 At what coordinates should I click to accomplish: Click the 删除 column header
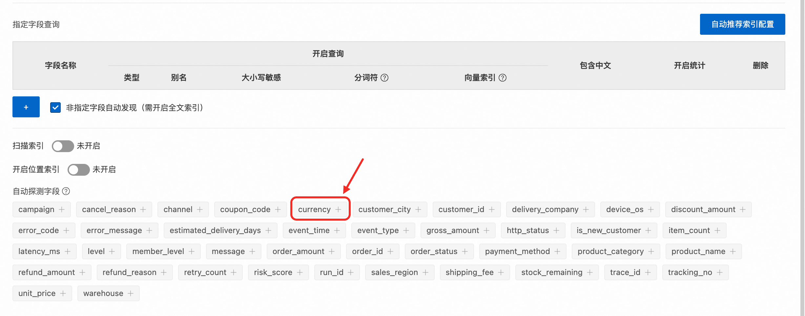pos(760,66)
